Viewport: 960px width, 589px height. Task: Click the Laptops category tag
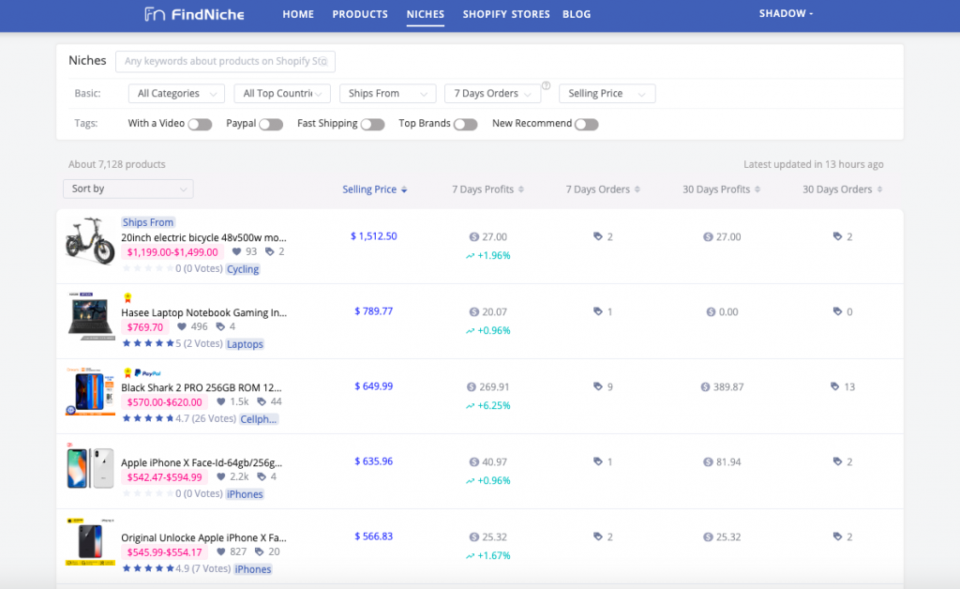point(245,344)
